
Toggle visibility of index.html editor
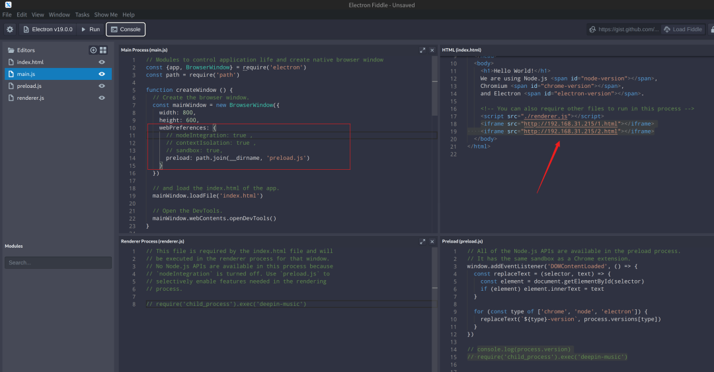point(102,62)
